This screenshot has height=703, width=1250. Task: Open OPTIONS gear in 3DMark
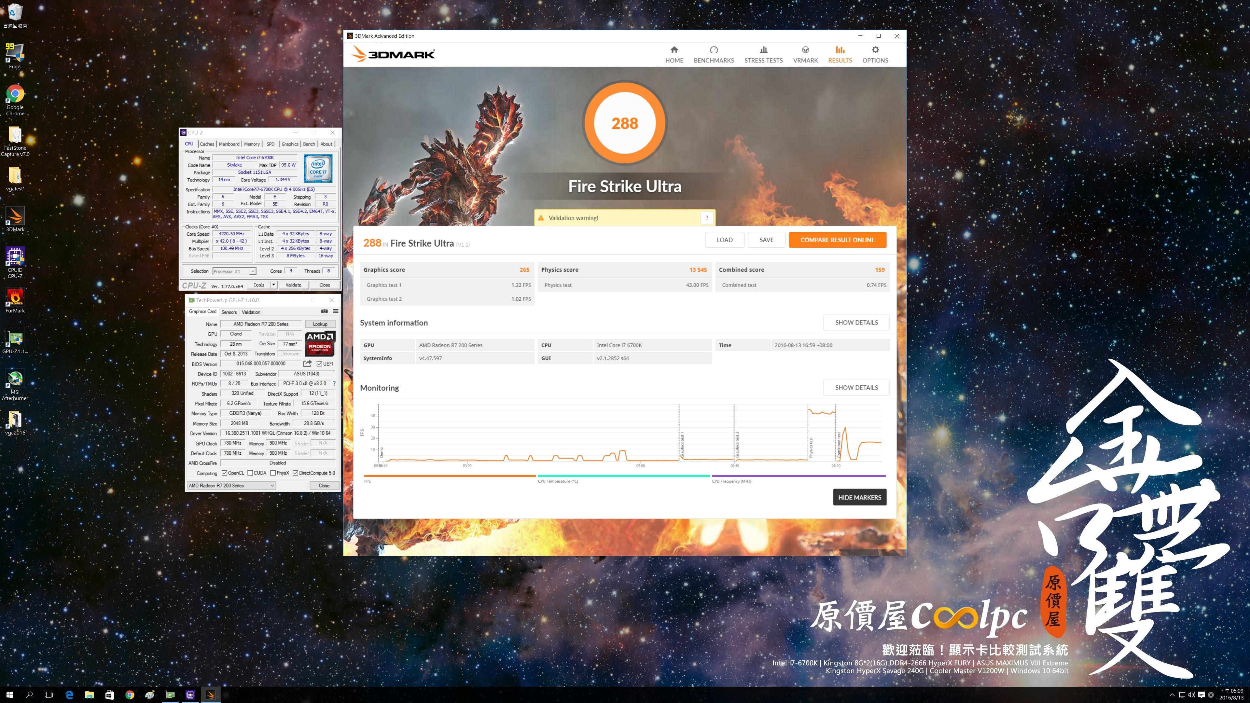click(875, 54)
